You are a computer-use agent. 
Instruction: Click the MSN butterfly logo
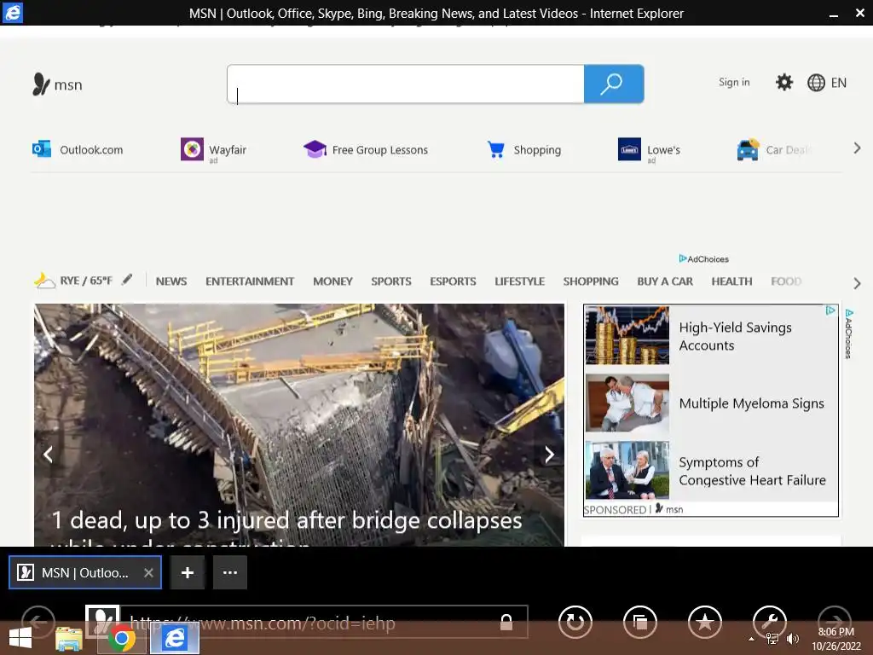coord(57,84)
